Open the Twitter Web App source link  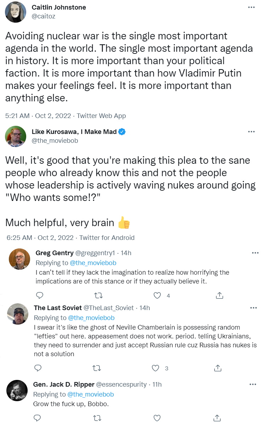(x=101, y=116)
